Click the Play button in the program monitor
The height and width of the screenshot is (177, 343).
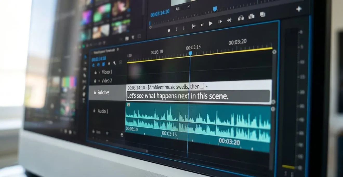tap(210, 24)
